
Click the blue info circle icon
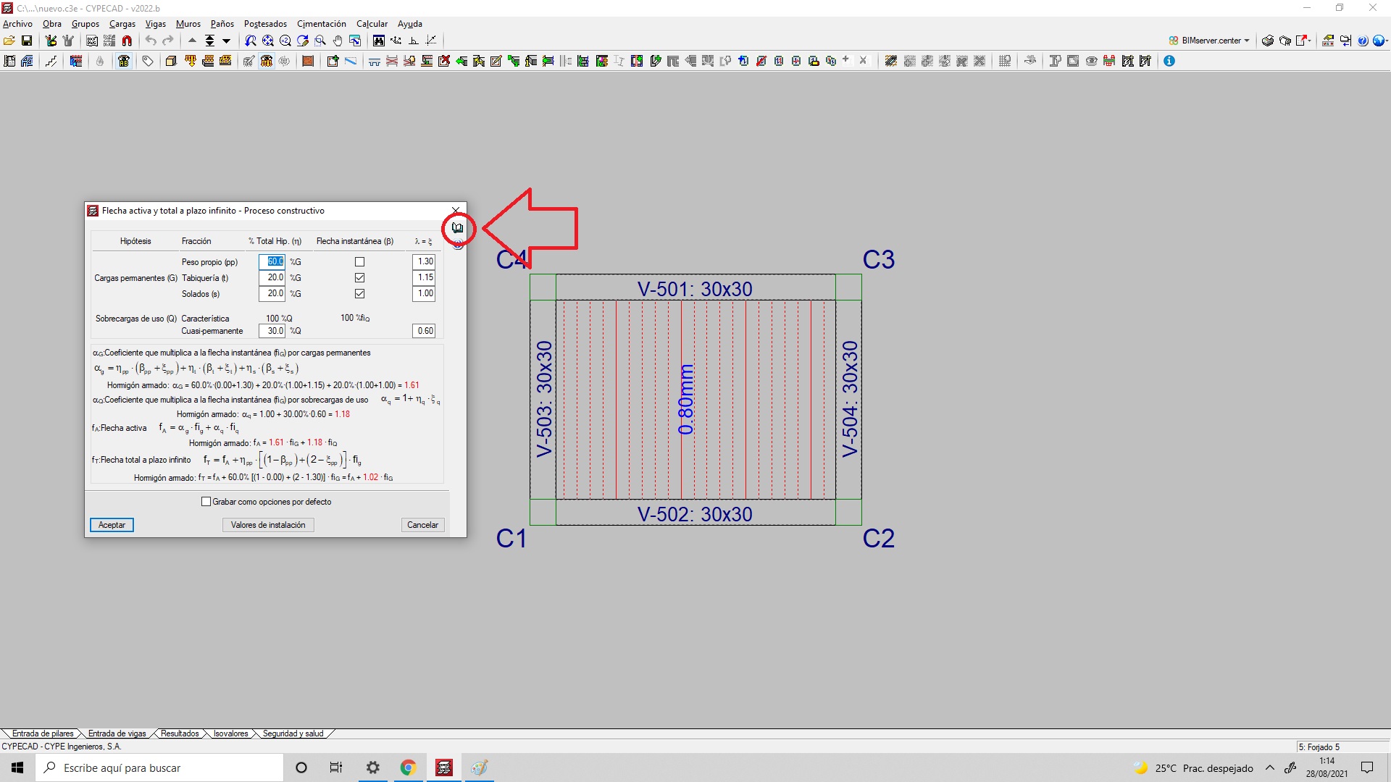[1169, 62]
